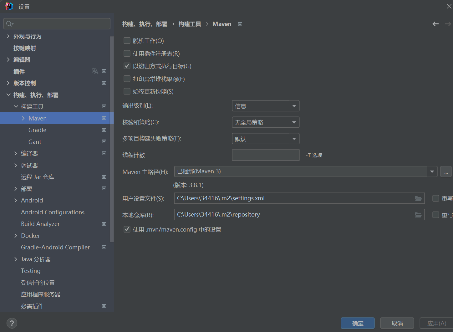Browse folder for 用户设置文件 path

(x=418, y=198)
